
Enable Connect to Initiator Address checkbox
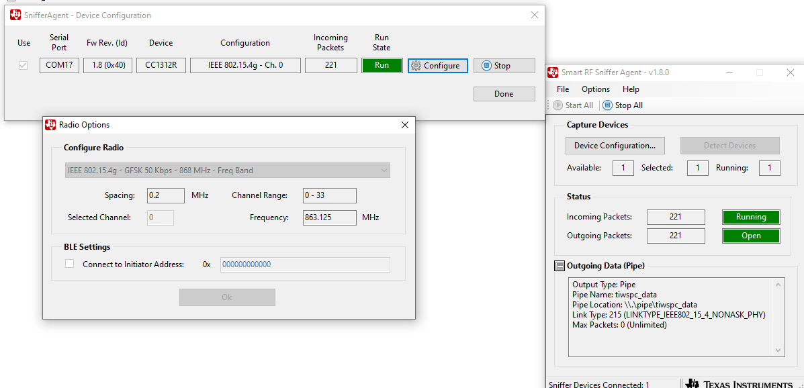tap(70, 264)
